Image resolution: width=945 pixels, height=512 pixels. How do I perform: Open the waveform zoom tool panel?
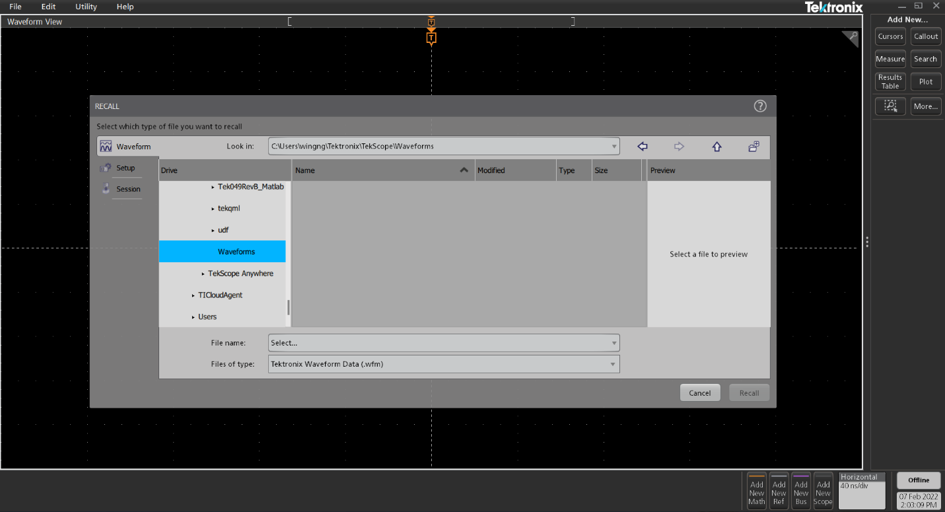(x=890, y=106)
